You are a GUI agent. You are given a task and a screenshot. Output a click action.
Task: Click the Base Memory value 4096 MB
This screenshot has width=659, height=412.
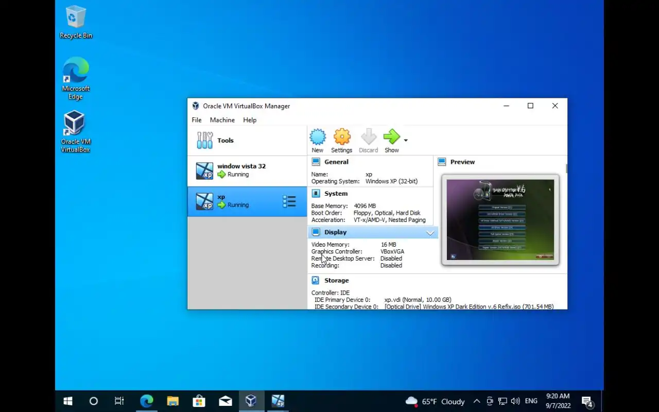pyautogui.click(x=365, y=206)
